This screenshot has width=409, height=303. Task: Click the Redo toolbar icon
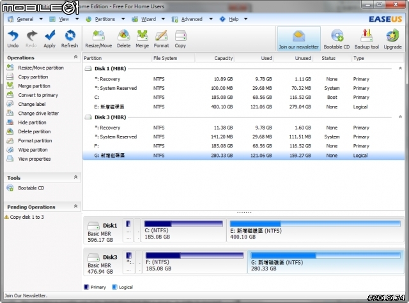[x=31, y=38]
